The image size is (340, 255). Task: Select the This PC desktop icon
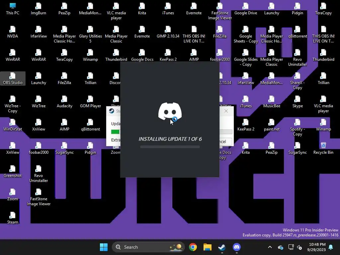(13, 9)
